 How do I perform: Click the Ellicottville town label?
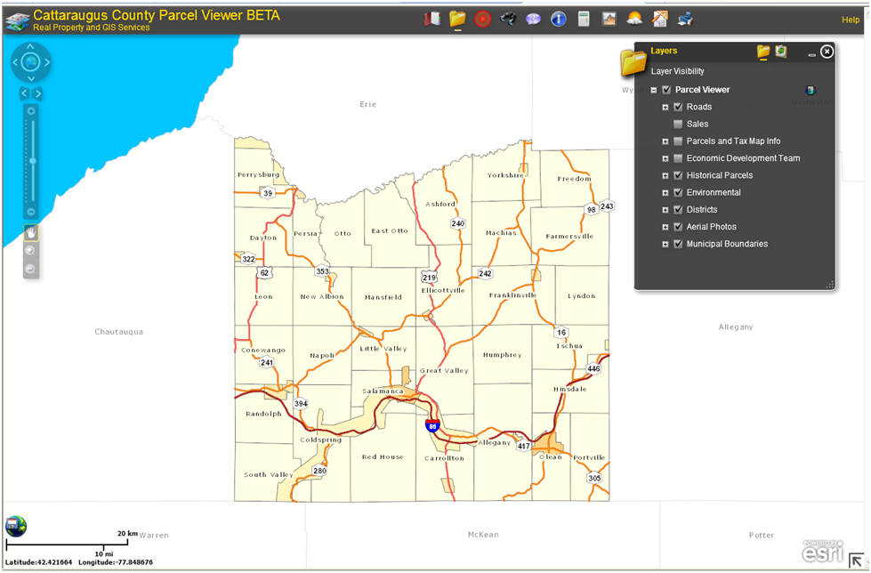(x=443, y=291)
